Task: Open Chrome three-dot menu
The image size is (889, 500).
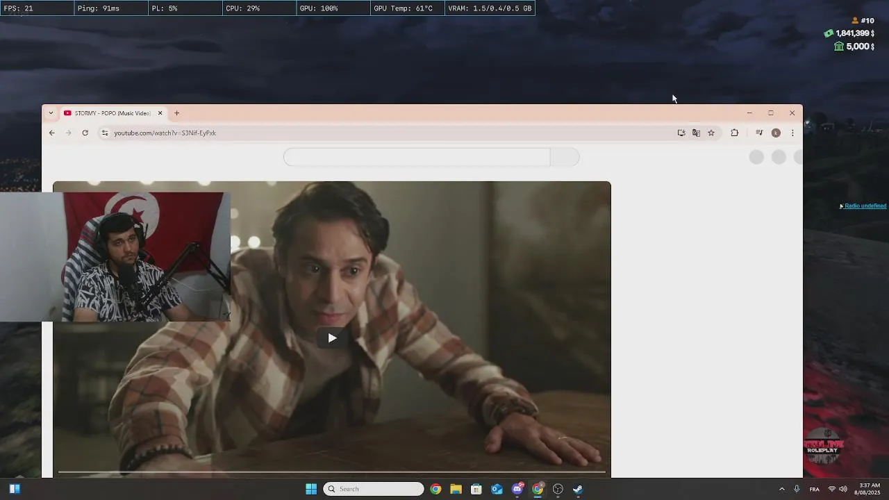Action: pyautogui.click(x=792, y=133)
